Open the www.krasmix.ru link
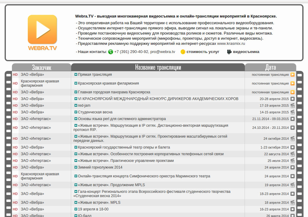This screenshot has height=217, width=308. click(x=231, y=43)
